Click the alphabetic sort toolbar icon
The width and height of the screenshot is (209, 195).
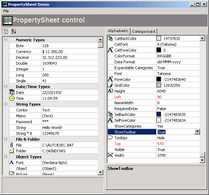(x=14, y=31)
